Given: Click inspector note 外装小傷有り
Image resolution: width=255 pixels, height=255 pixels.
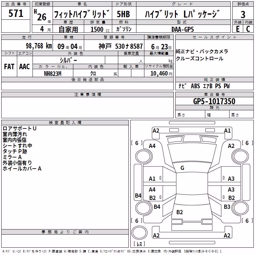Looking at the screenshot, I should [17, 163].
